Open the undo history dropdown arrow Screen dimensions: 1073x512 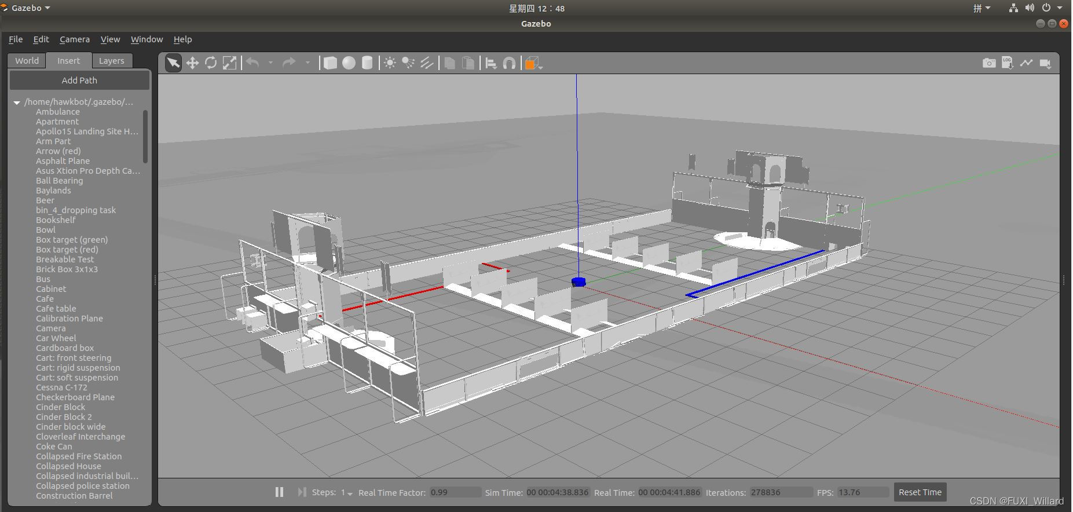click(x=270, y=63)
